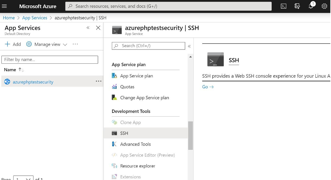
Task: Click the Advanced Tools Kudu icon
Action: tap(114, 144)
